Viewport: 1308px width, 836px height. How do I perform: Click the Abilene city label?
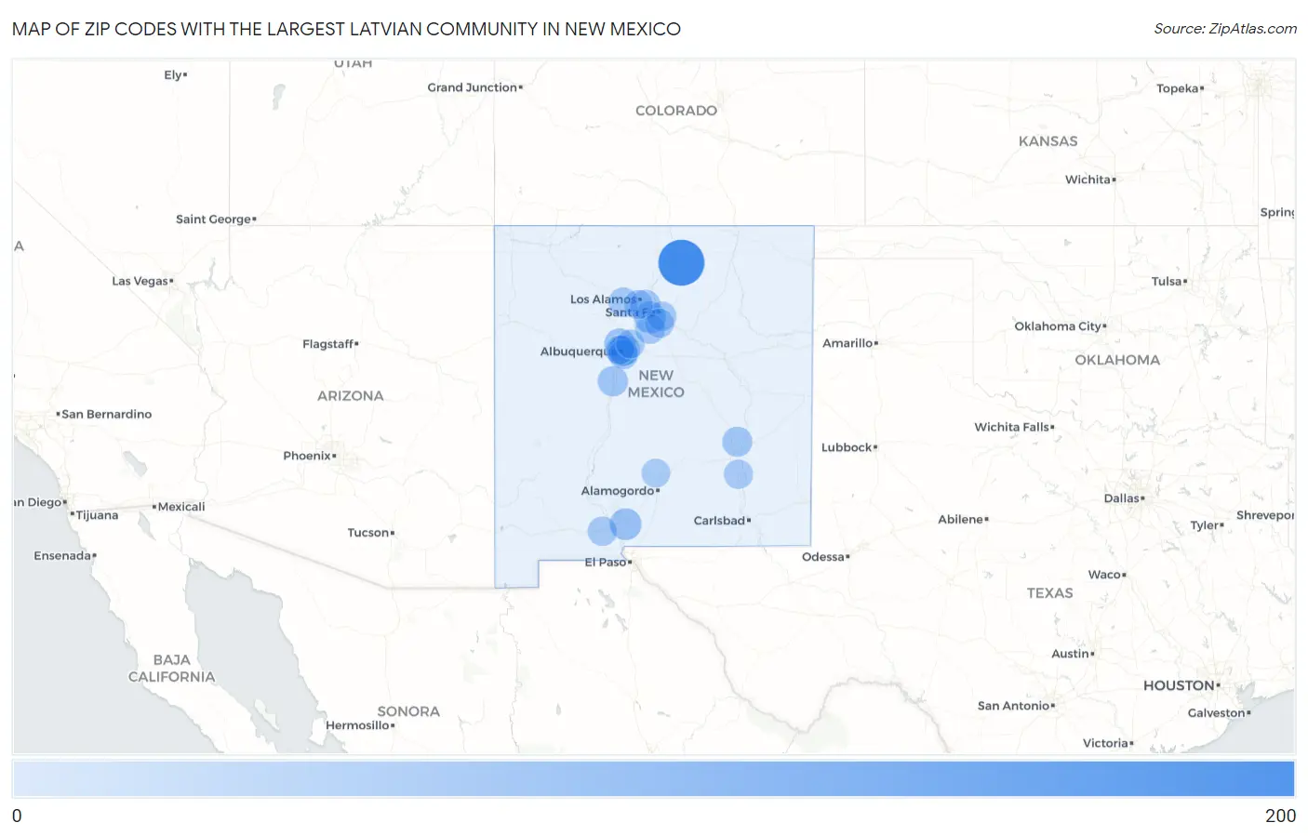960,520
